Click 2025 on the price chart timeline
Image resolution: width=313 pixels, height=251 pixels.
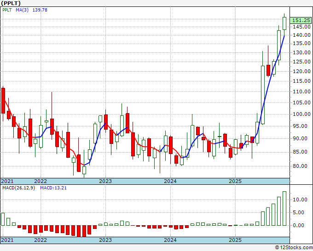(x=235, y=181)
